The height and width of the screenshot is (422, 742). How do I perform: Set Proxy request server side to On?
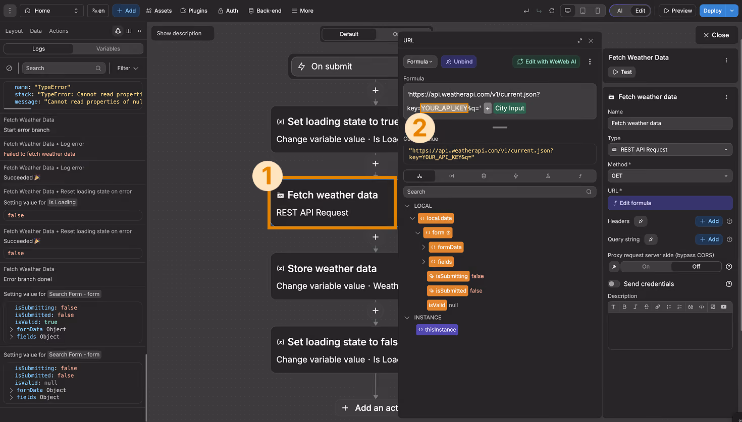point(646,267)
